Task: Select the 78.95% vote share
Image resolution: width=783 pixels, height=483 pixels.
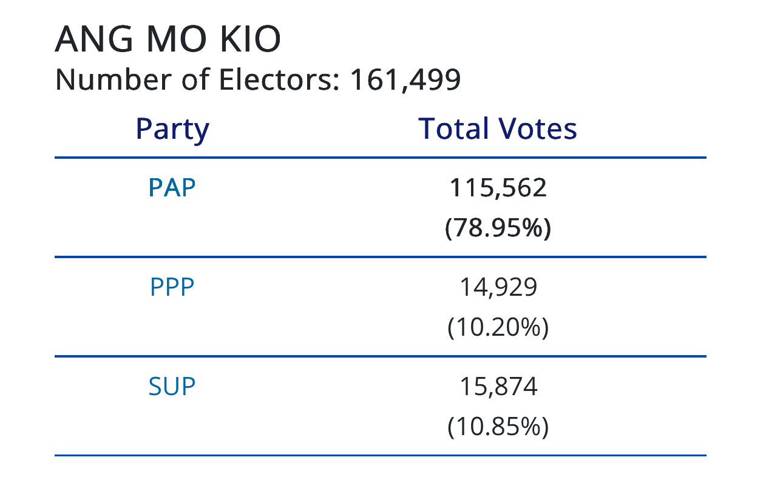Action: click(x=498, y=228)
